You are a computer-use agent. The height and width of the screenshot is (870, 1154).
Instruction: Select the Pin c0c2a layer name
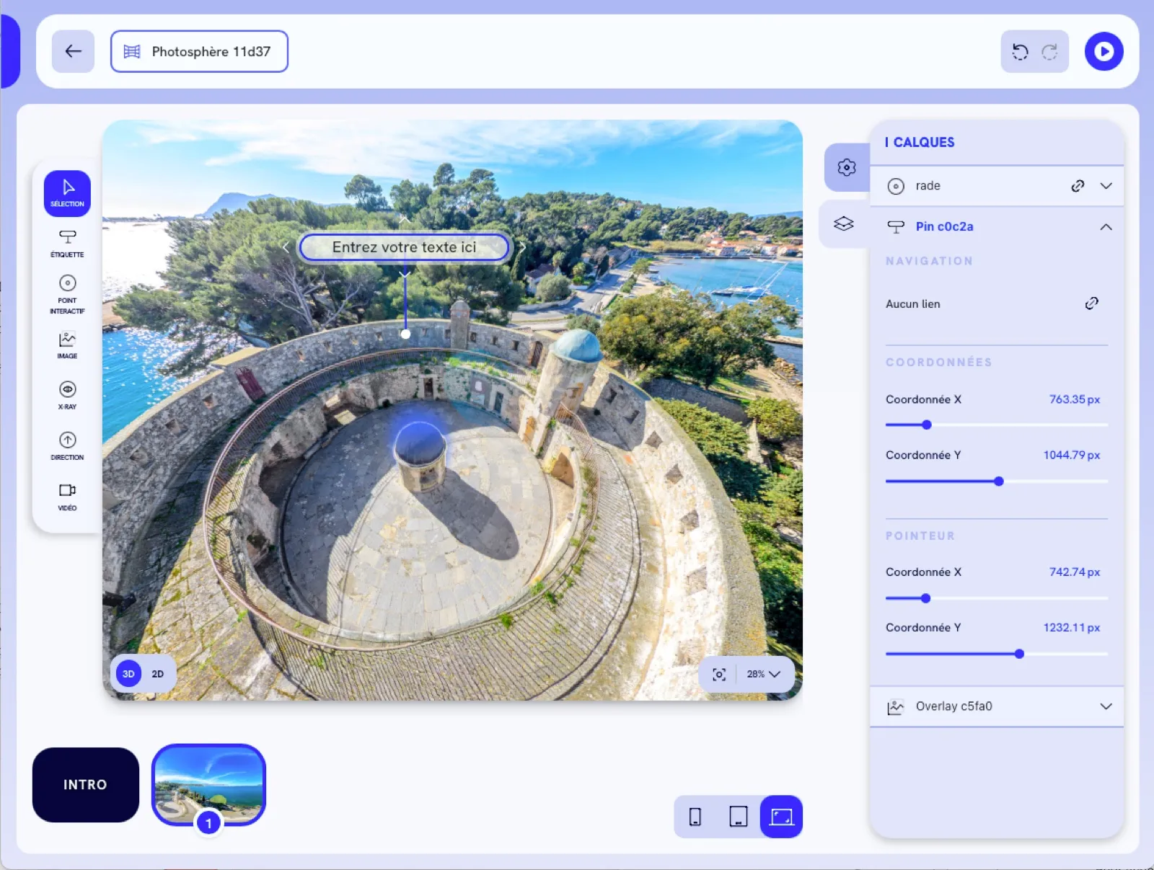pos(944,226)
